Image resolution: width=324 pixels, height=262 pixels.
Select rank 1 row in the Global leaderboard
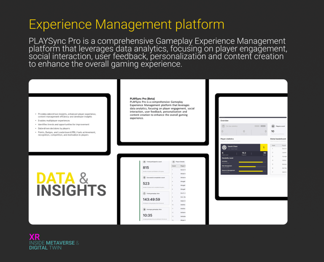coord(279,149)
